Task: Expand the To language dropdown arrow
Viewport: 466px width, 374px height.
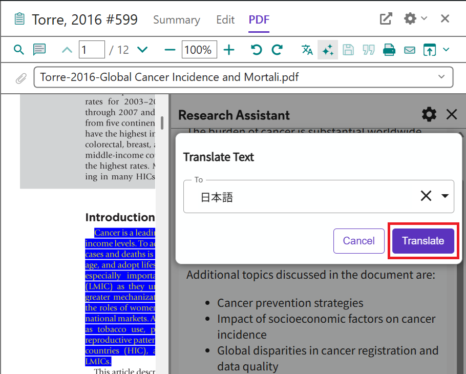Action: tap(444, 196)
